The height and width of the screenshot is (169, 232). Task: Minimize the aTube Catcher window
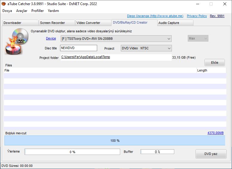[x=198, y=4]
